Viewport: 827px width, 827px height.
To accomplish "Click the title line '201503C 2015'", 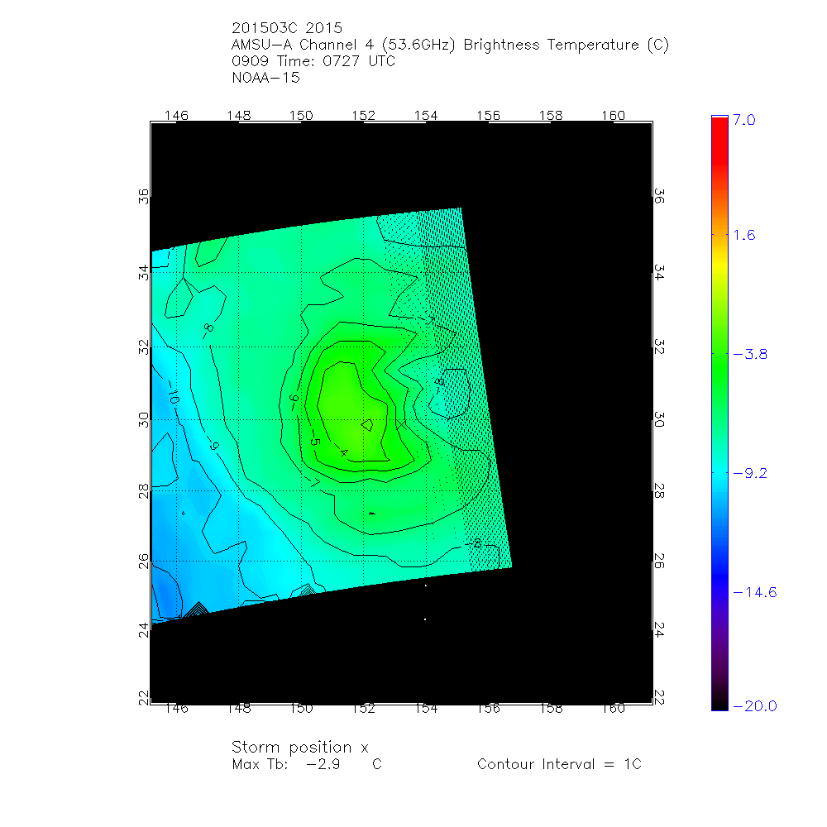I will [287, 28].
